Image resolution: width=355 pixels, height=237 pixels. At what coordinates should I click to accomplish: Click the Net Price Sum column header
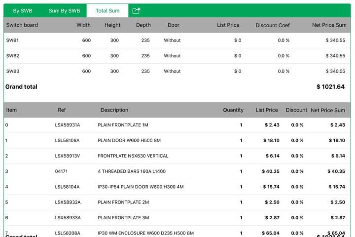click(x=328, y=110)
